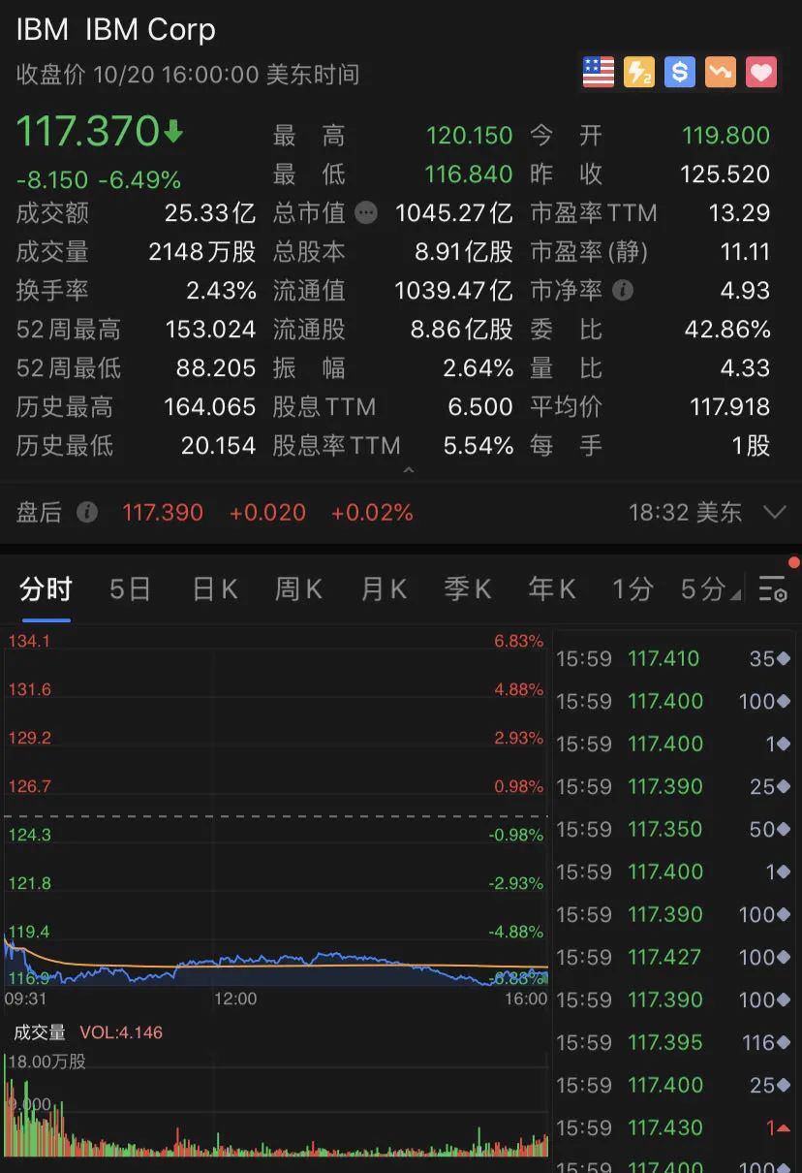Switch to the 日K chart tab

coord(215,588)
